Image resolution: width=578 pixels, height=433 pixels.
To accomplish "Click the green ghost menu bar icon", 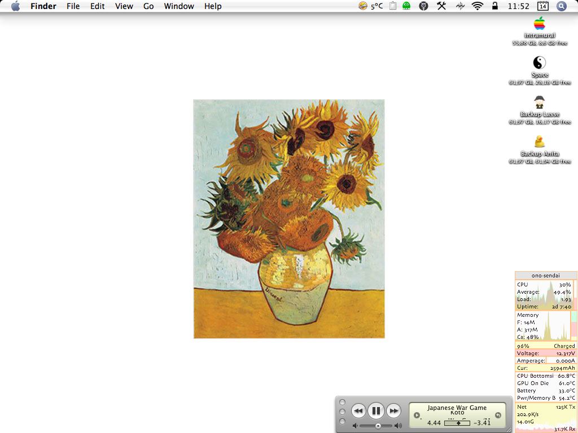I will (406, 6).
